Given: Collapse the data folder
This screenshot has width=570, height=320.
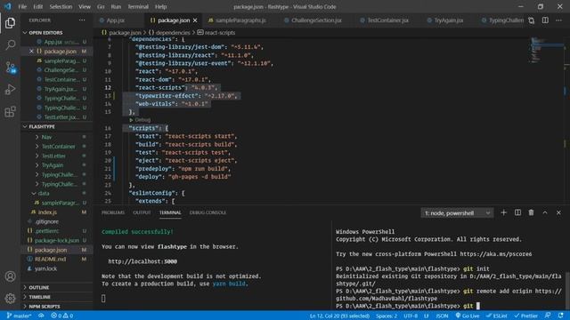Looking at the screenshot, I should coord(44,194).
